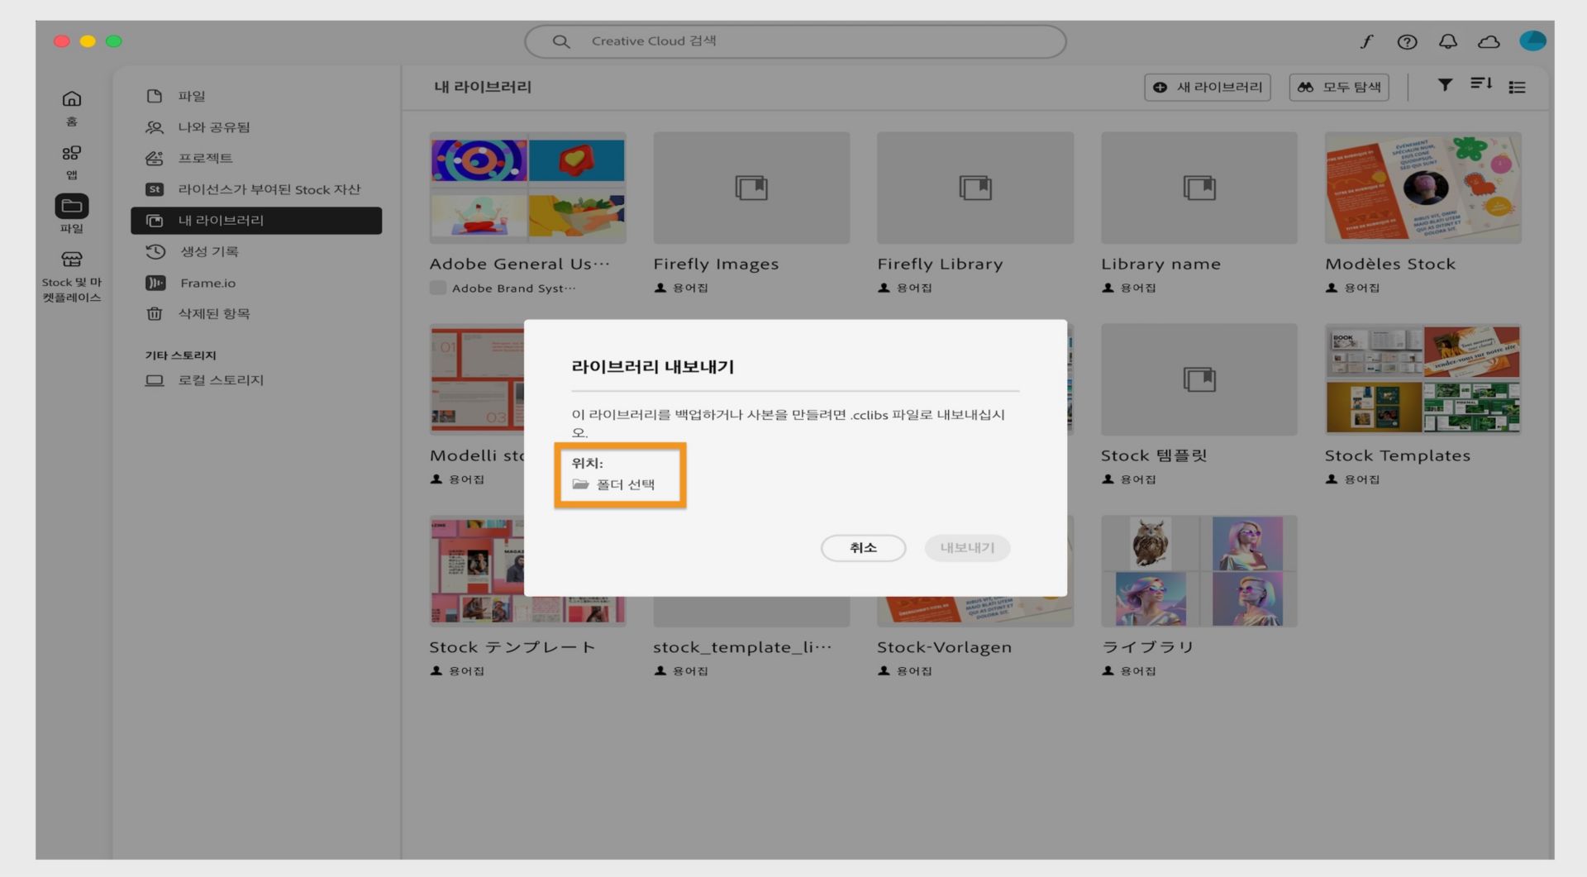Image resolution: width=1587 pixels, height=877 pixels.
Task: Click the 새 라이브러리 button
Action: tap(1208, 87)
